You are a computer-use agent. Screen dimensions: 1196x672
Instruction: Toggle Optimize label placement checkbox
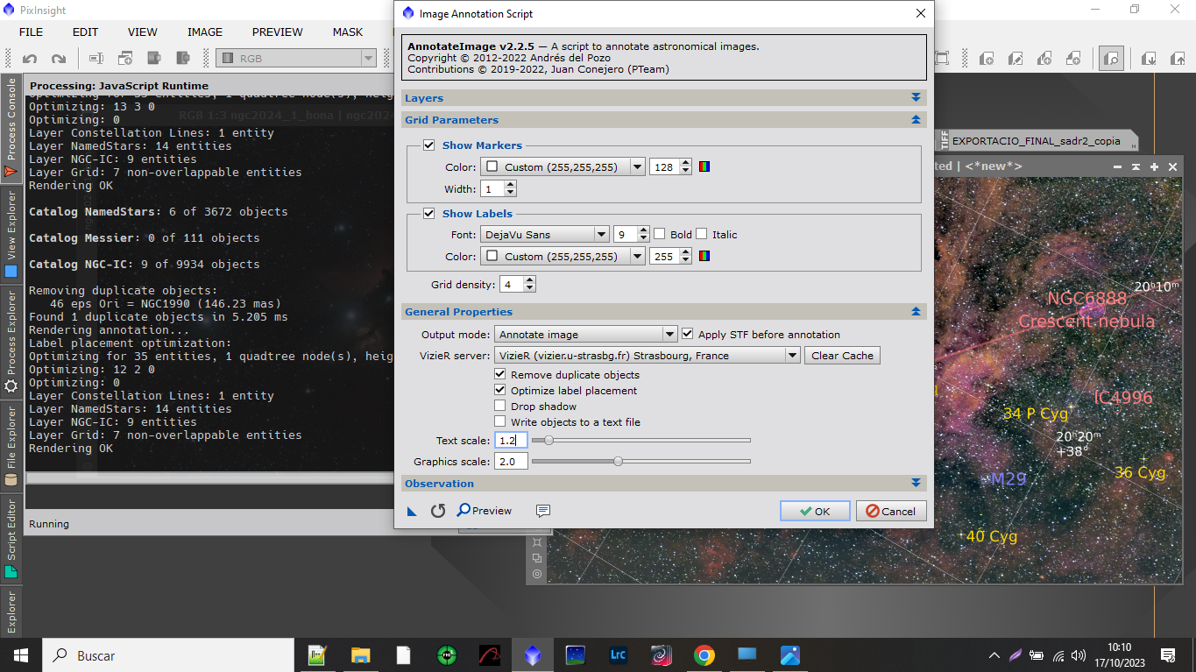pyautogui.click(x=500, y=391)
